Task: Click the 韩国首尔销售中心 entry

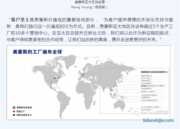Action: (x=147, y=76)
